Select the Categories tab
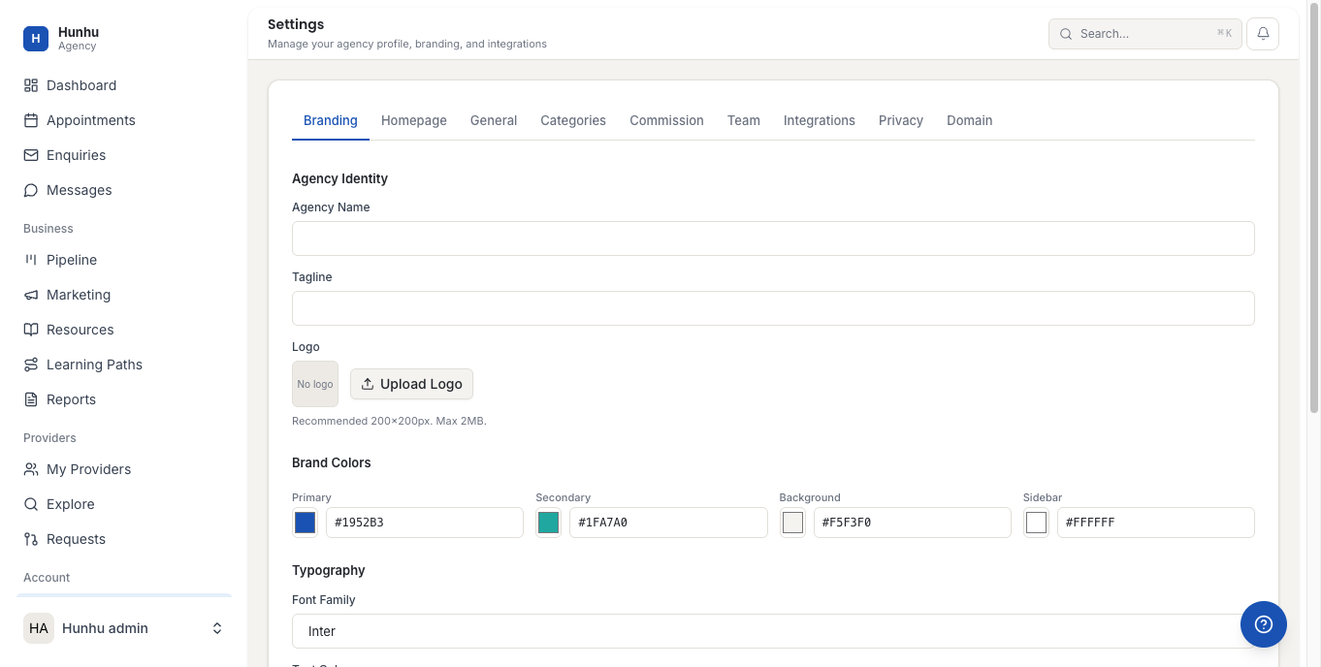Viewport: 1321px width, 667px height. (573, 120)
